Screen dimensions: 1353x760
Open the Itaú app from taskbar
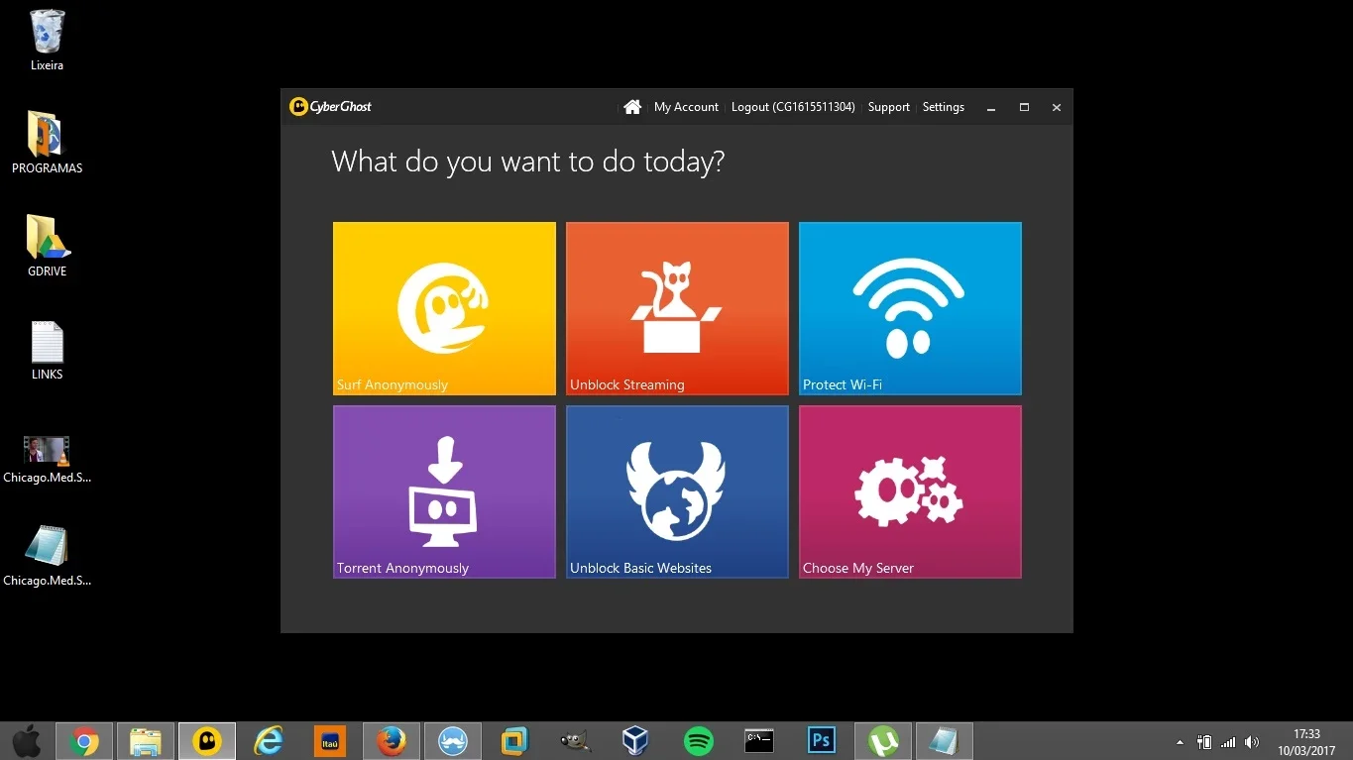pos(330,741)
